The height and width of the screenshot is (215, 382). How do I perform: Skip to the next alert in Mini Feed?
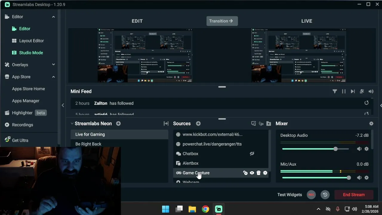point(353,91)
